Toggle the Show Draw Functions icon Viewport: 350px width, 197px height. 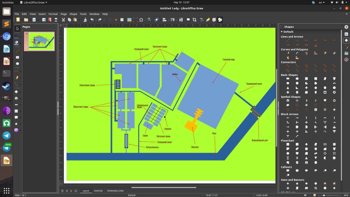(220, 20)
